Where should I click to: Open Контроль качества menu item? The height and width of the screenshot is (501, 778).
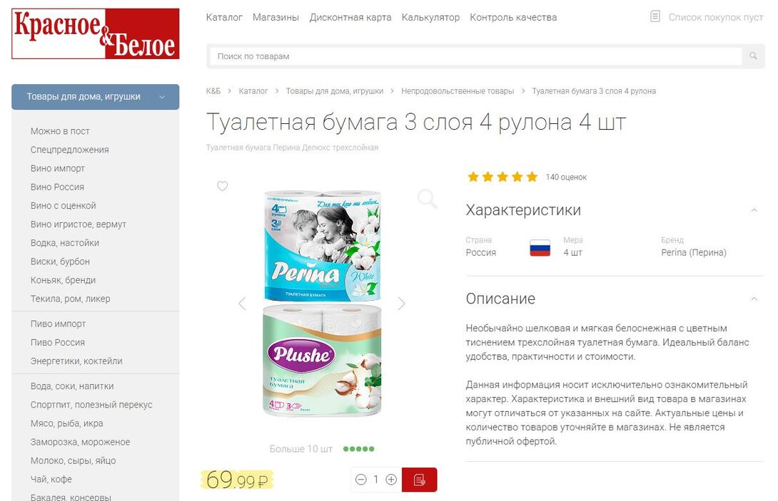pos(513,17)
